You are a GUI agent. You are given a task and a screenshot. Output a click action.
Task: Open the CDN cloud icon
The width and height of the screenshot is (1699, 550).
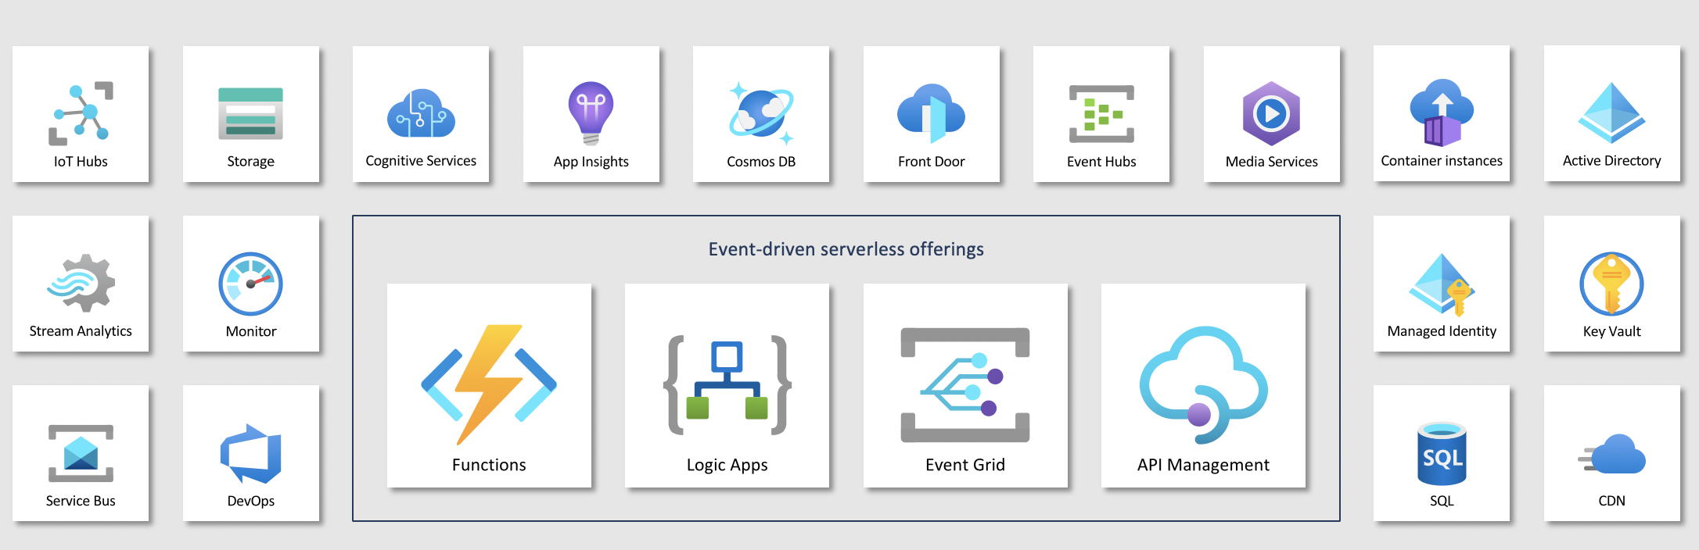[x=1611, y=454]
